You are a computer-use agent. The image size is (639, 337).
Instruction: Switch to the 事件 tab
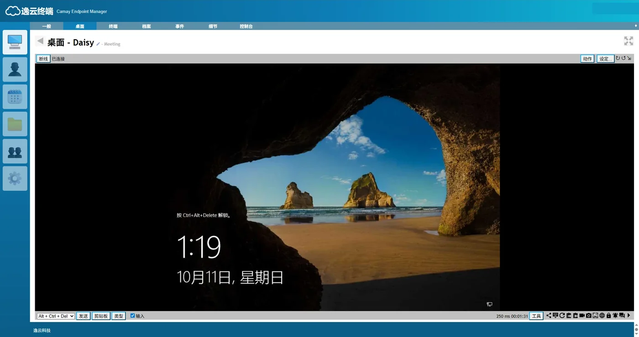(180, 26)
